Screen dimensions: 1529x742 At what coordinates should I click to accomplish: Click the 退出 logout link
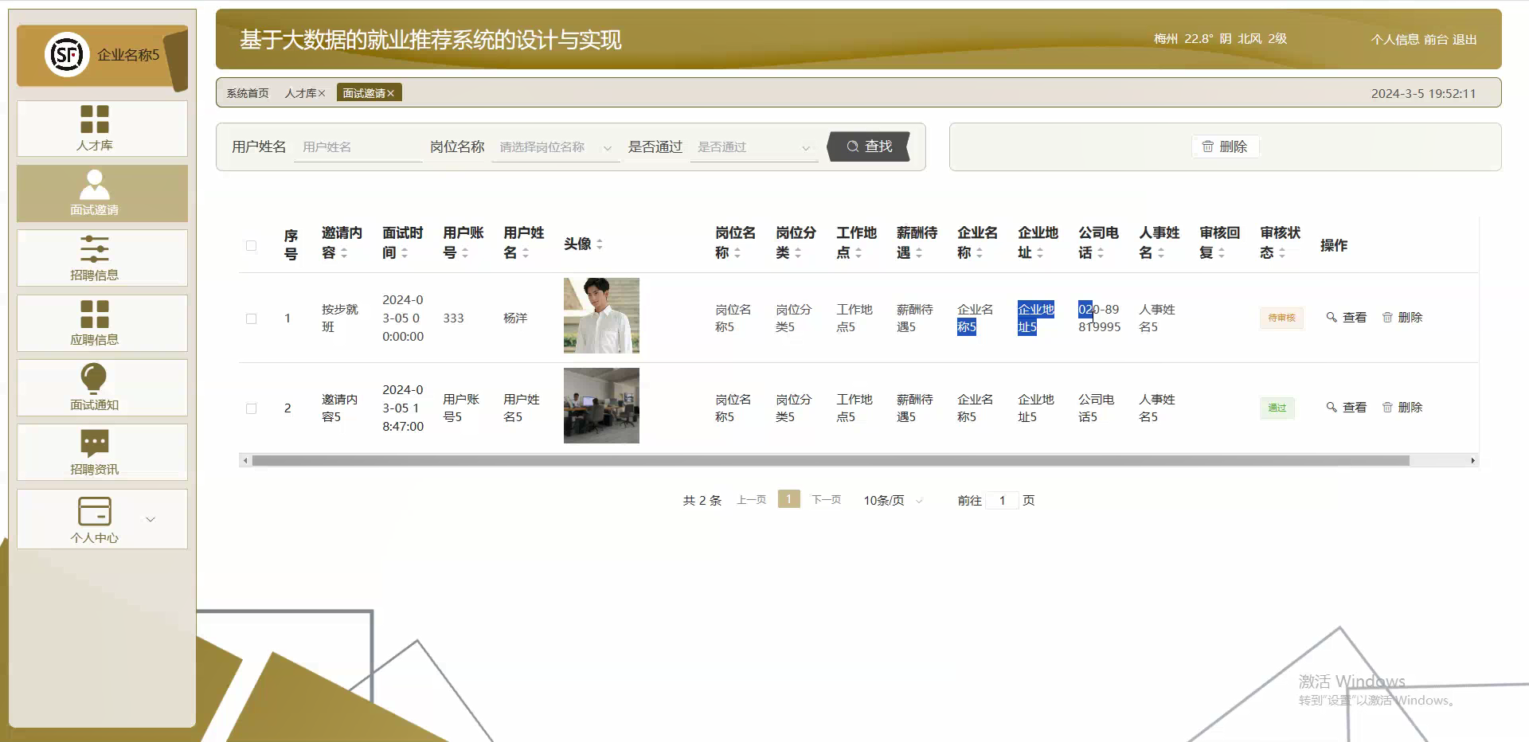coord(1465,39)
